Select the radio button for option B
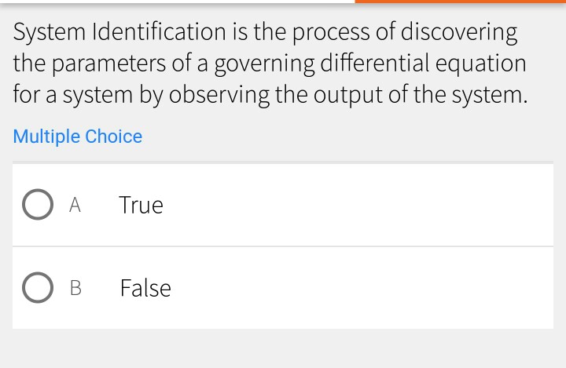The height and width of the screenshot is (368, 566). [37, 288]
